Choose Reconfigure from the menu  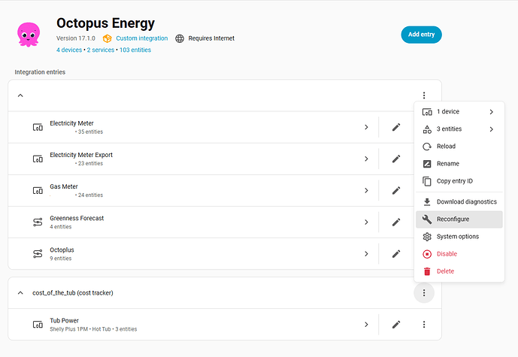(459, 219)
